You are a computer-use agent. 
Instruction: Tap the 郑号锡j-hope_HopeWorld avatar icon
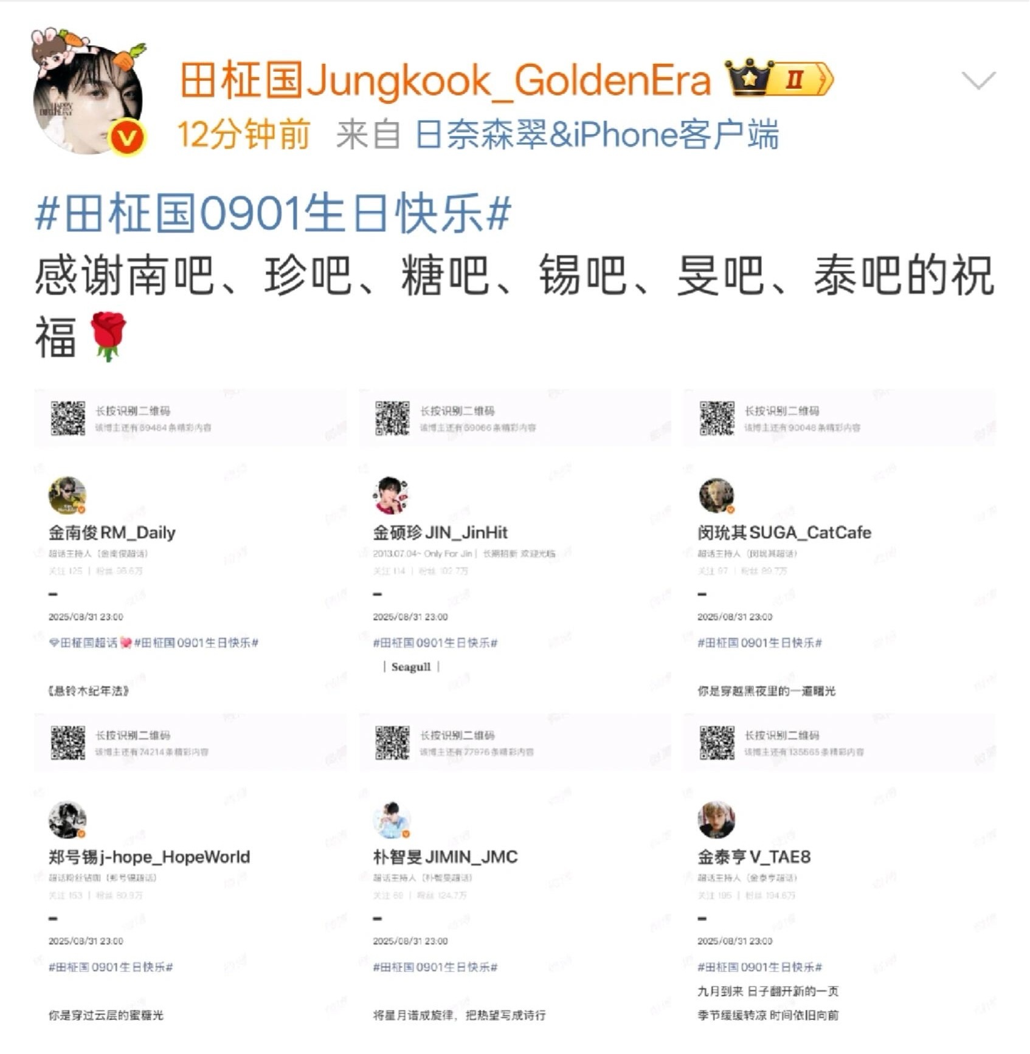pyautogui.click(x=67, y=820)
